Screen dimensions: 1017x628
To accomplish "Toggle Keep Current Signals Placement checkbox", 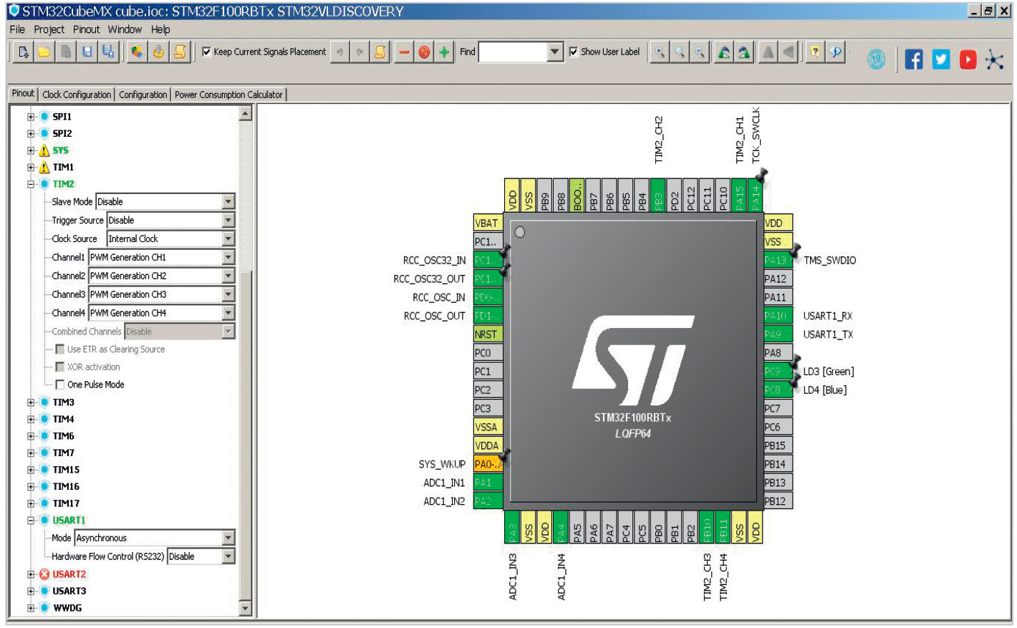I will 206,52.
